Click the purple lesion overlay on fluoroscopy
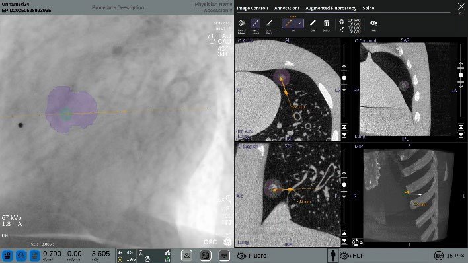Image resolution: width=468 pixels, height=263 pixels. (71, 109)
